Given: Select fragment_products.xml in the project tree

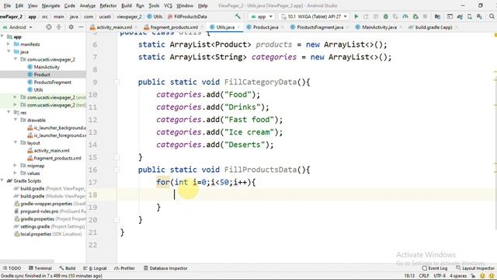Looking at the screenshot, I should 57,158.
